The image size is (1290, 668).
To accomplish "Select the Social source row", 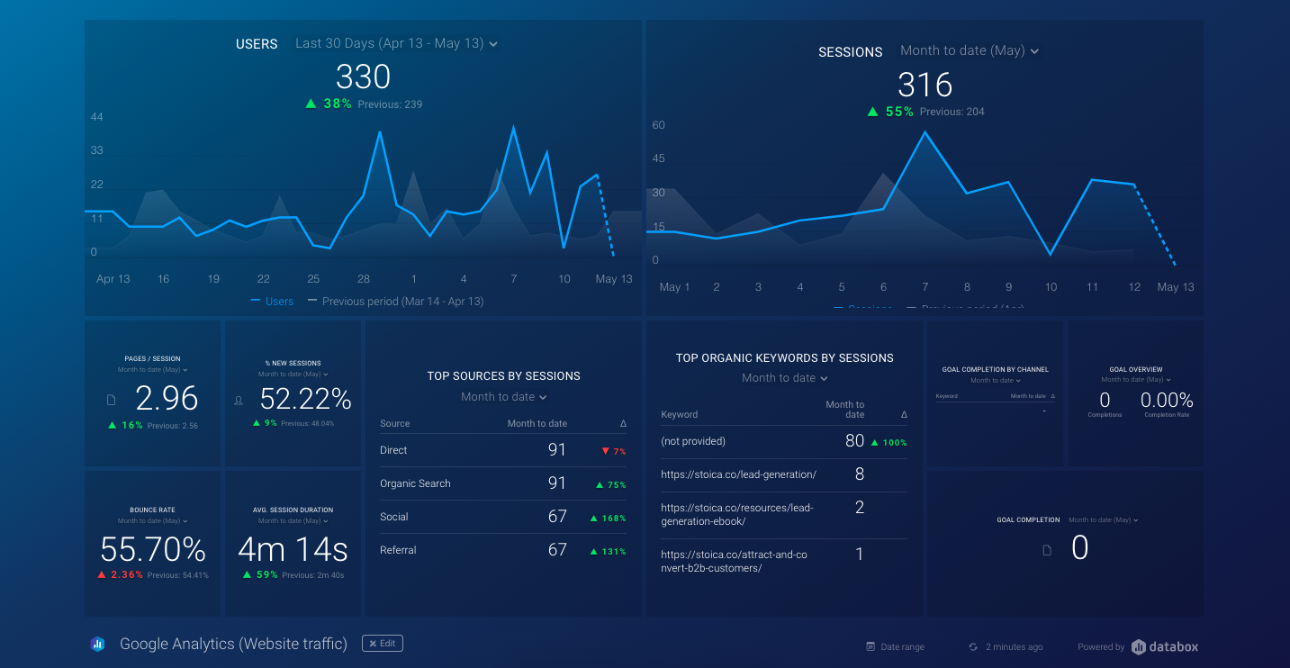I will coord(504,517).
